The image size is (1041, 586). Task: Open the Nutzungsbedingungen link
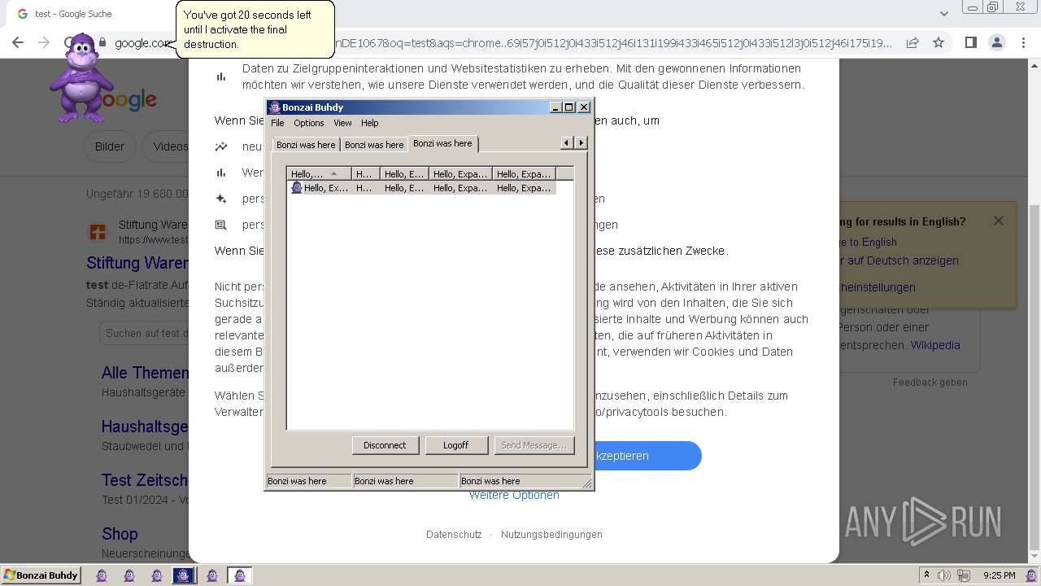point(551,535)
